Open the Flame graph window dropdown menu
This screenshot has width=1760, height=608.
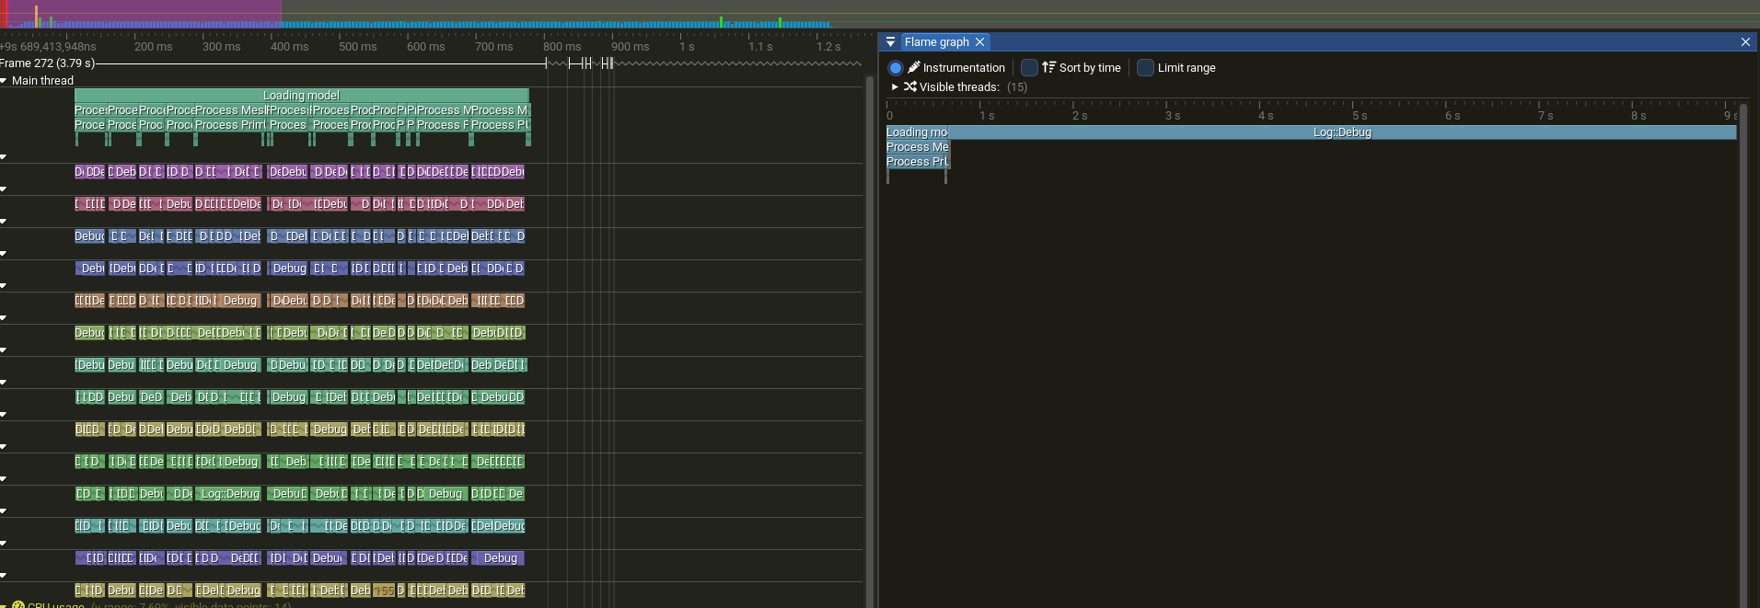click(x=890, y=42)
